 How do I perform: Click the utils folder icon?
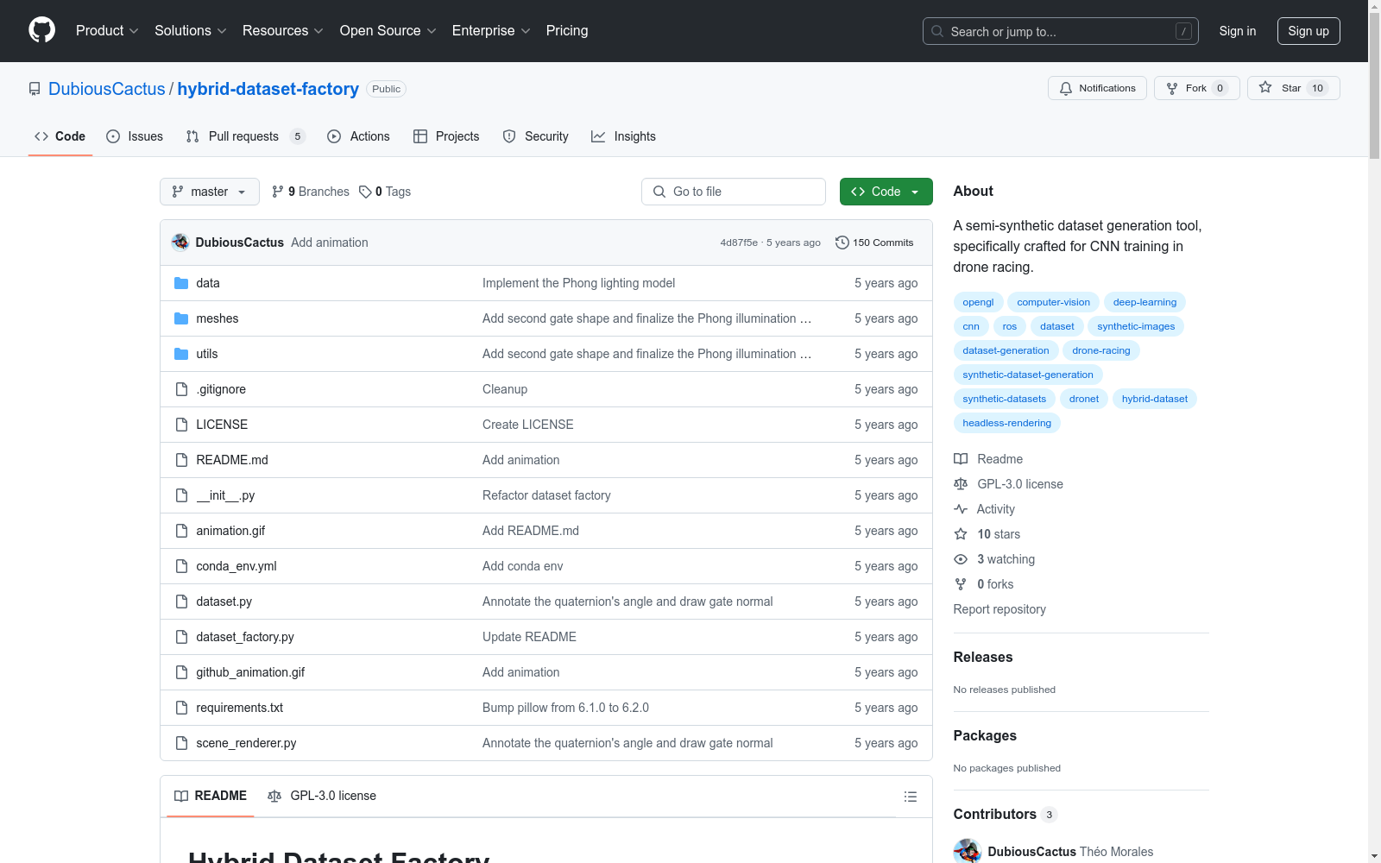point(181,354)
